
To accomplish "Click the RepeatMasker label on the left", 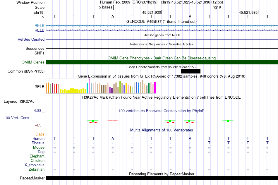I will (32, 178).
